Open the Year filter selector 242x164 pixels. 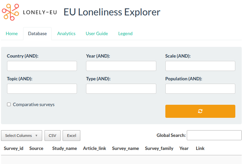click(121, 66)
